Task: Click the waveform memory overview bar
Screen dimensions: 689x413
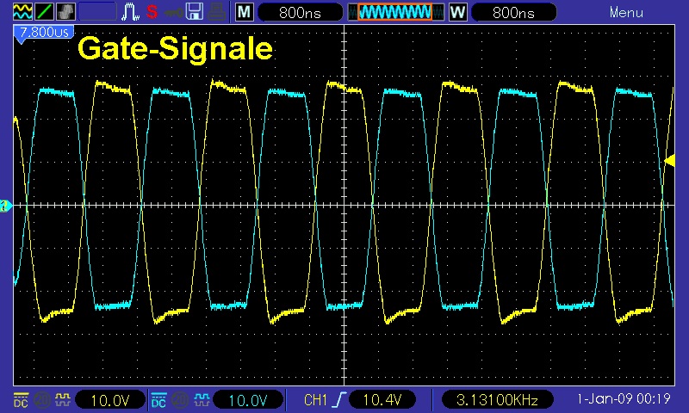Action: point(395,12)
